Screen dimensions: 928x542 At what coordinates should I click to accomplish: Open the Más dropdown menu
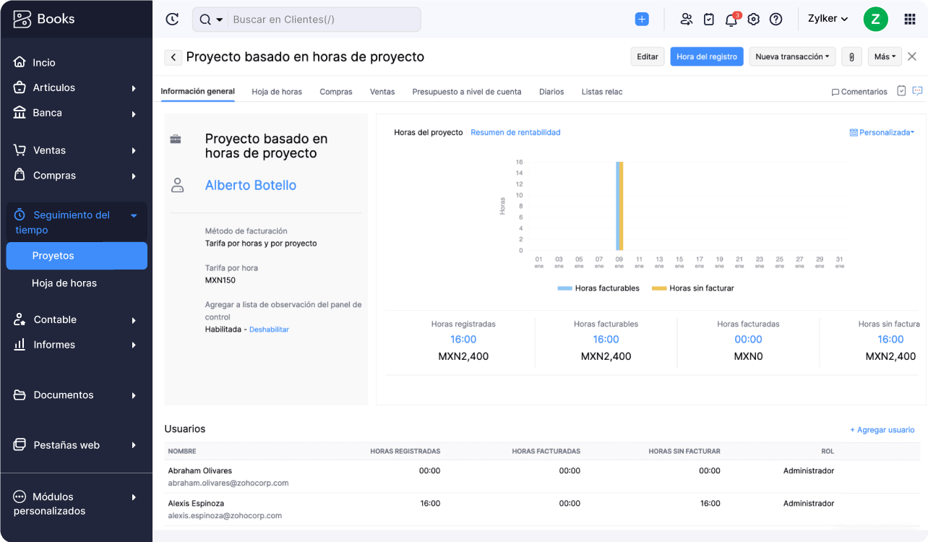pyautogui.click(x=884, y=56)
